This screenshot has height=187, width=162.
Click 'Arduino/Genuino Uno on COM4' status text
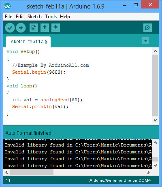[x=120, y=181]
